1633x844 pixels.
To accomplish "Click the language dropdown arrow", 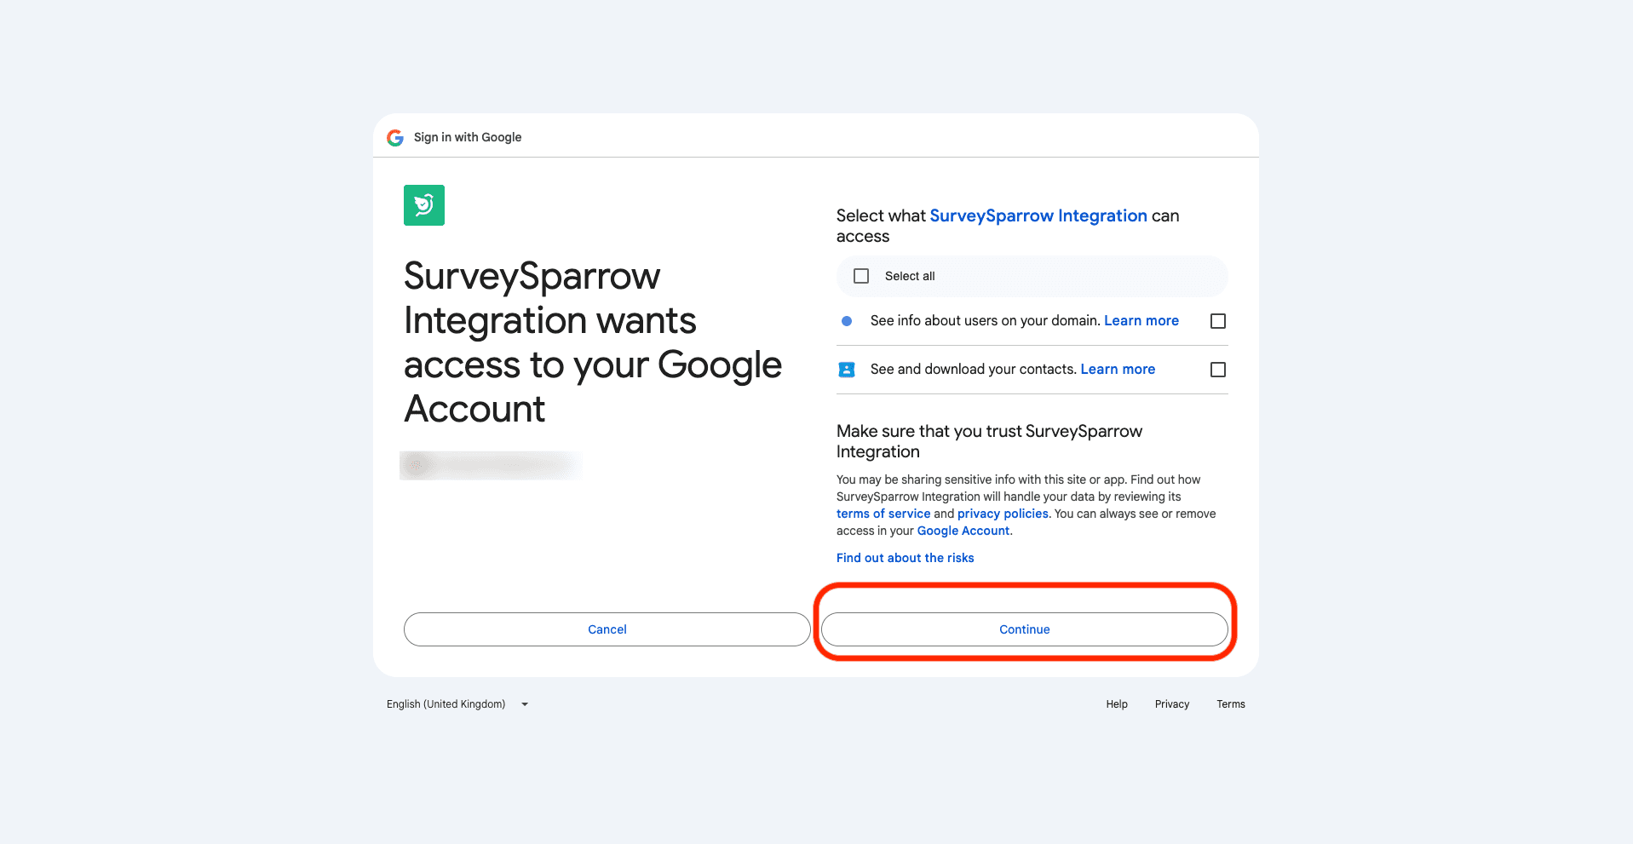I will (525, 704).
